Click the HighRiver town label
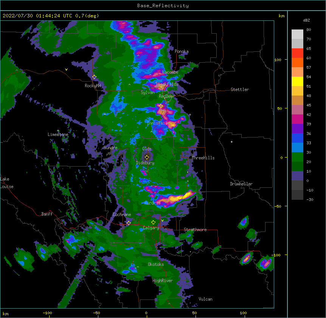Image resolution: width=326 pixels, height=318 pixels. [x=163, y=281]
